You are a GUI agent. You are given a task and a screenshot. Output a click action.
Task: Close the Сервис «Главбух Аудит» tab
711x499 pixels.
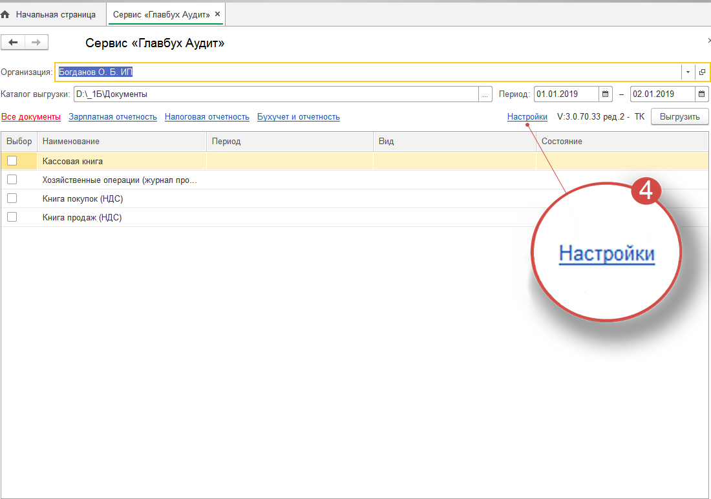pyautogui.click(x=218, y=14)
